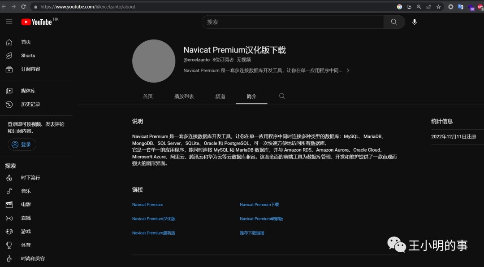Bookmark this page with star icon
The height and width of the screenshot is (267, 484).
point(438,7)
